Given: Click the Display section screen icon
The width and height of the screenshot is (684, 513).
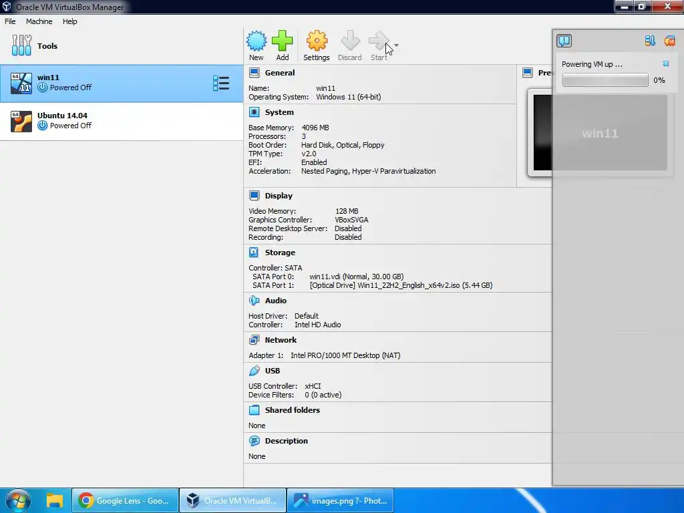Looking at the screenshot, I should [254, 196].
